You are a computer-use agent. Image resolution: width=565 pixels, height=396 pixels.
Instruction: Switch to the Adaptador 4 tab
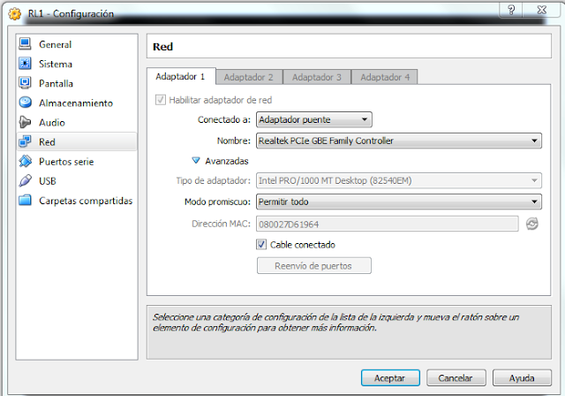[x=385, y=77]
